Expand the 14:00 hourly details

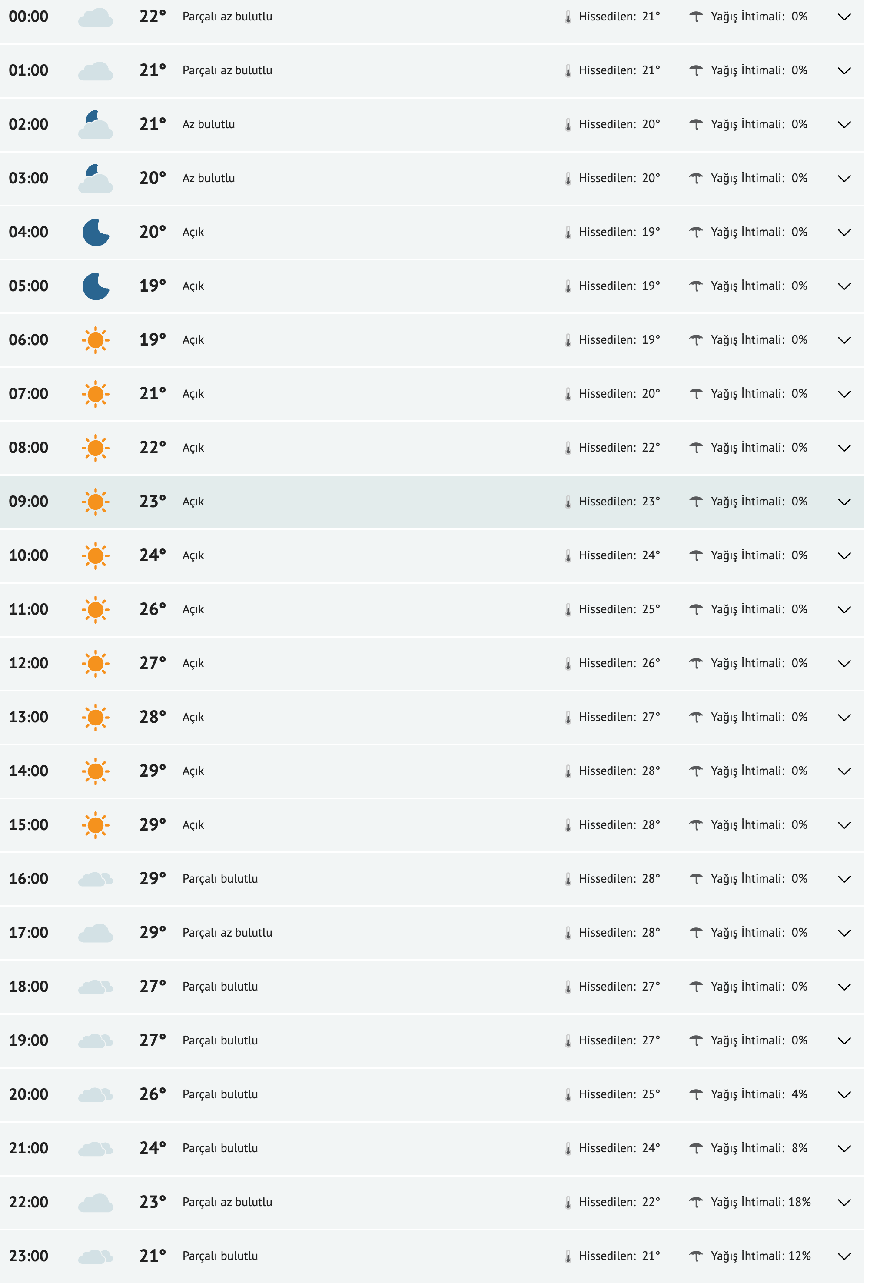tap(845, 770)
